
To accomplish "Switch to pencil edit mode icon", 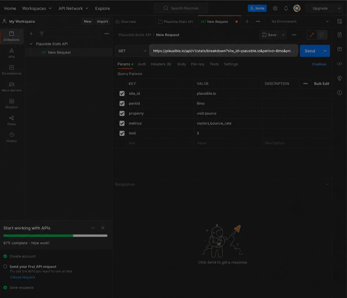I will (312, 35).
